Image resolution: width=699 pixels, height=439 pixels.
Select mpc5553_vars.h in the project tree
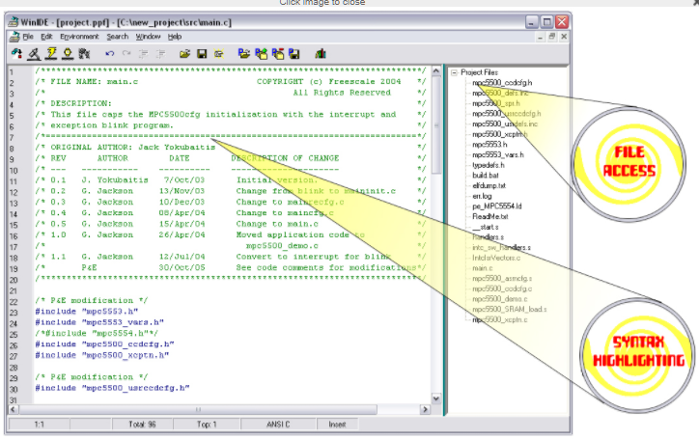498,154
